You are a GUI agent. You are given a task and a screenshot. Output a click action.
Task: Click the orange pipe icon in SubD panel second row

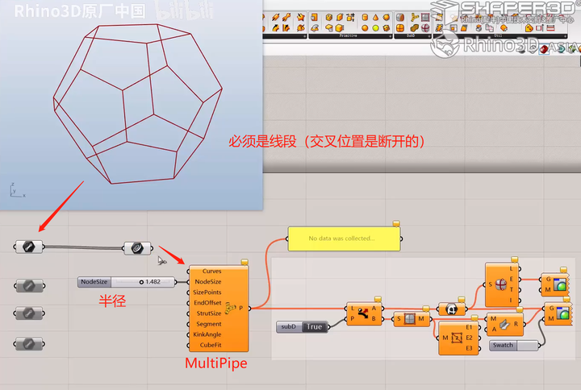[x=414, y=27]
